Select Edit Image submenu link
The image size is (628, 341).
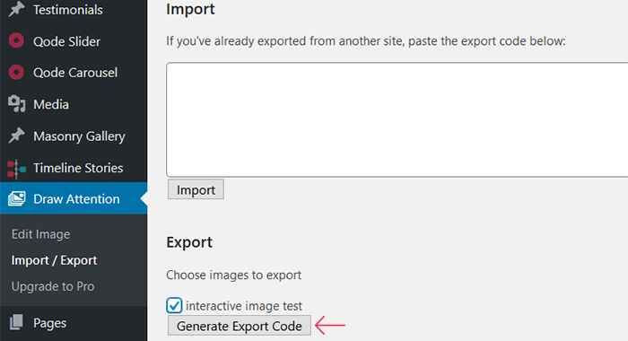point(41,234)
